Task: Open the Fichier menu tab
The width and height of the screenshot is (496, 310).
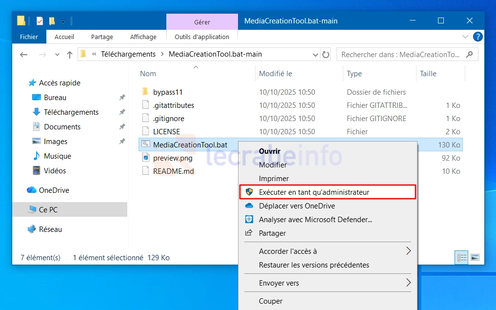Action: point(29,37)
